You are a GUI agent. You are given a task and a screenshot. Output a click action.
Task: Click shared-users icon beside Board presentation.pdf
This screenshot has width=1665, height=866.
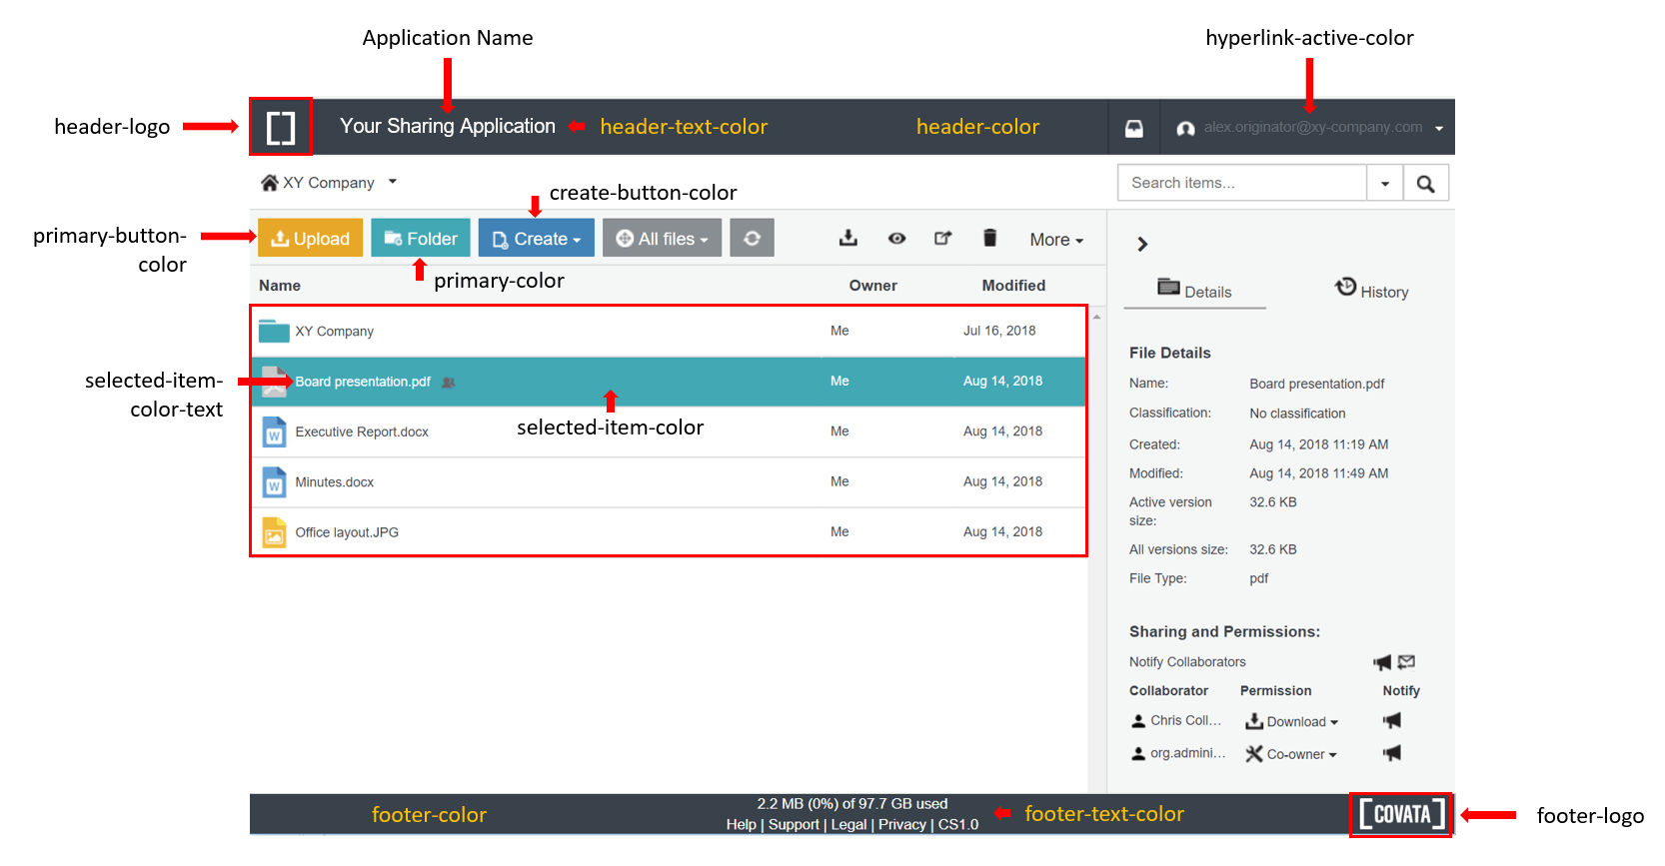[449, 383]
